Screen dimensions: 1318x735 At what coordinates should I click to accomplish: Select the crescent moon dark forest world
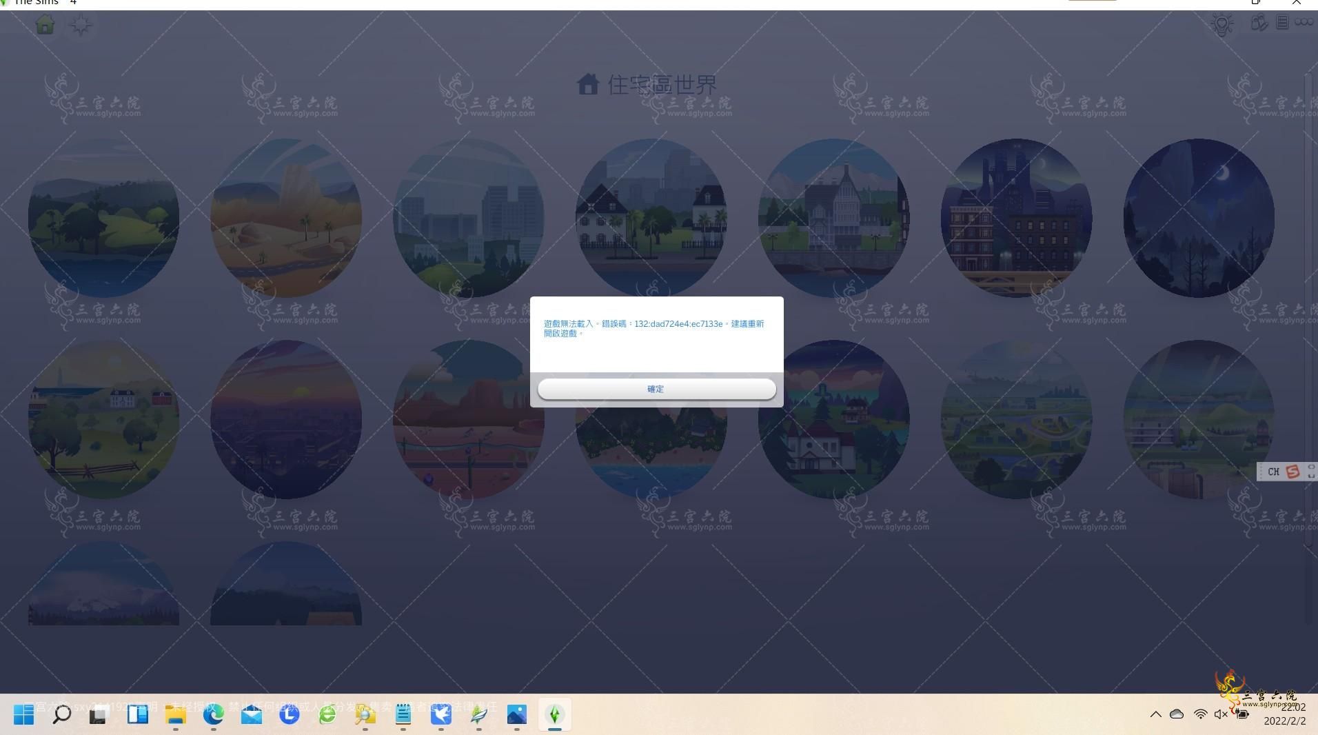[1199, 218]
